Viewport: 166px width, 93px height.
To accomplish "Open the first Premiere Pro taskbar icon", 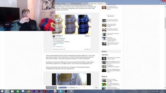I will pyautogui.click(x=34, y=91).
